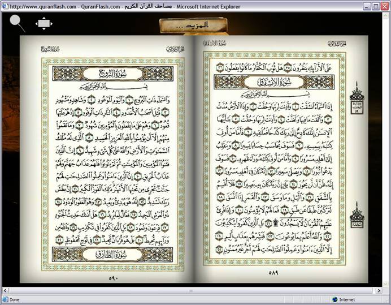This screenshot has height=305, width=391.
Task: Click the status bar resize grip
Action: 387,301
